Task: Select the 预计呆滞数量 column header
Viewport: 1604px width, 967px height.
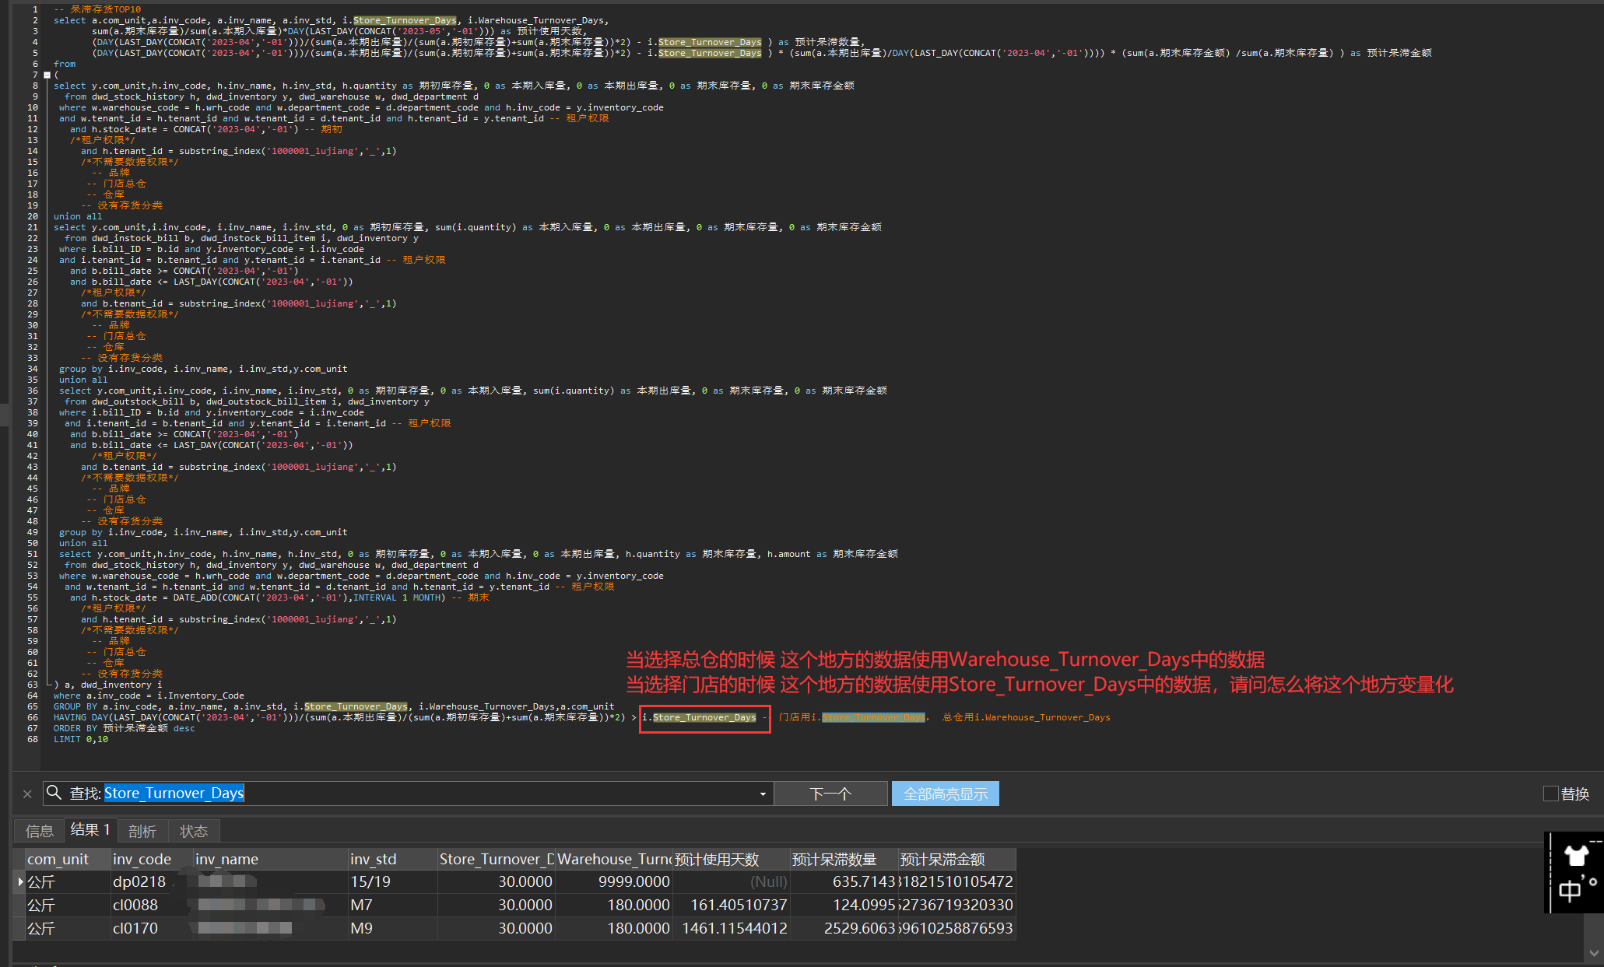Action: (x=844, y=859)
